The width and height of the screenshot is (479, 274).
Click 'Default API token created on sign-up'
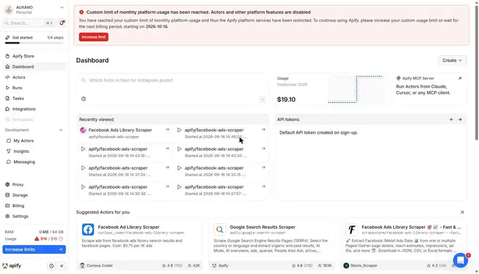[319, 133]
